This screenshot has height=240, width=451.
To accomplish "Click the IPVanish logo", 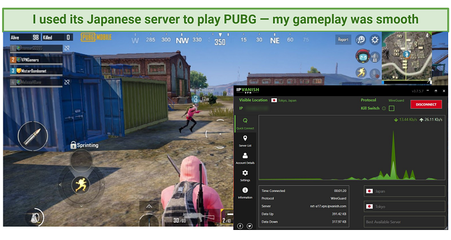I will (248, 90).
